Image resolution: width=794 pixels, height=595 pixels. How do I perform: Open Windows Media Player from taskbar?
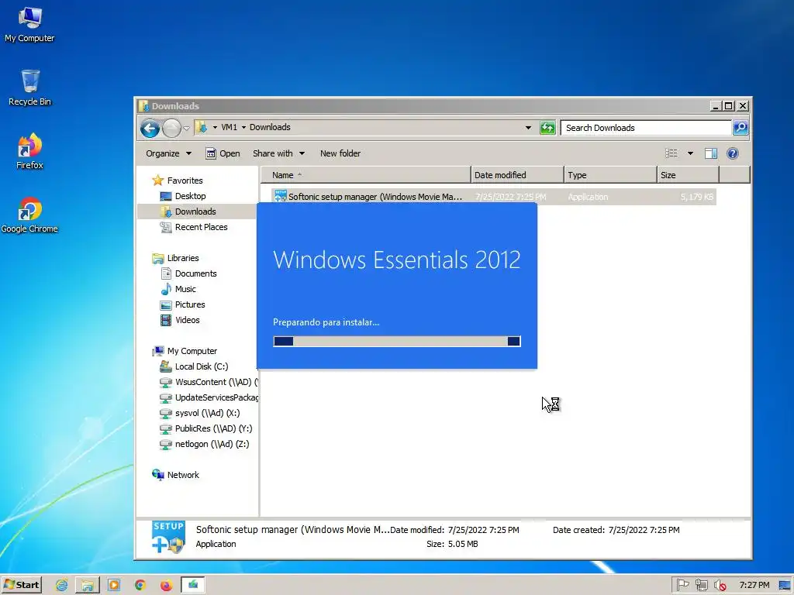click(x=114, y=586)
